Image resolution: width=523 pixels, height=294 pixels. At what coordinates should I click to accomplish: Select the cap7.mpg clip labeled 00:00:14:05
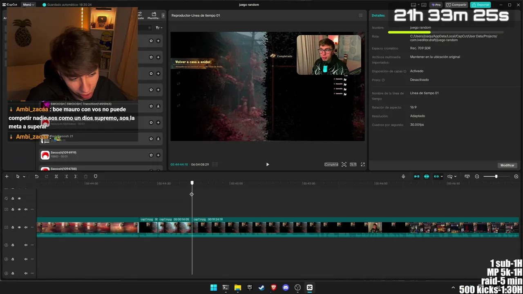[x=175, y=227]
